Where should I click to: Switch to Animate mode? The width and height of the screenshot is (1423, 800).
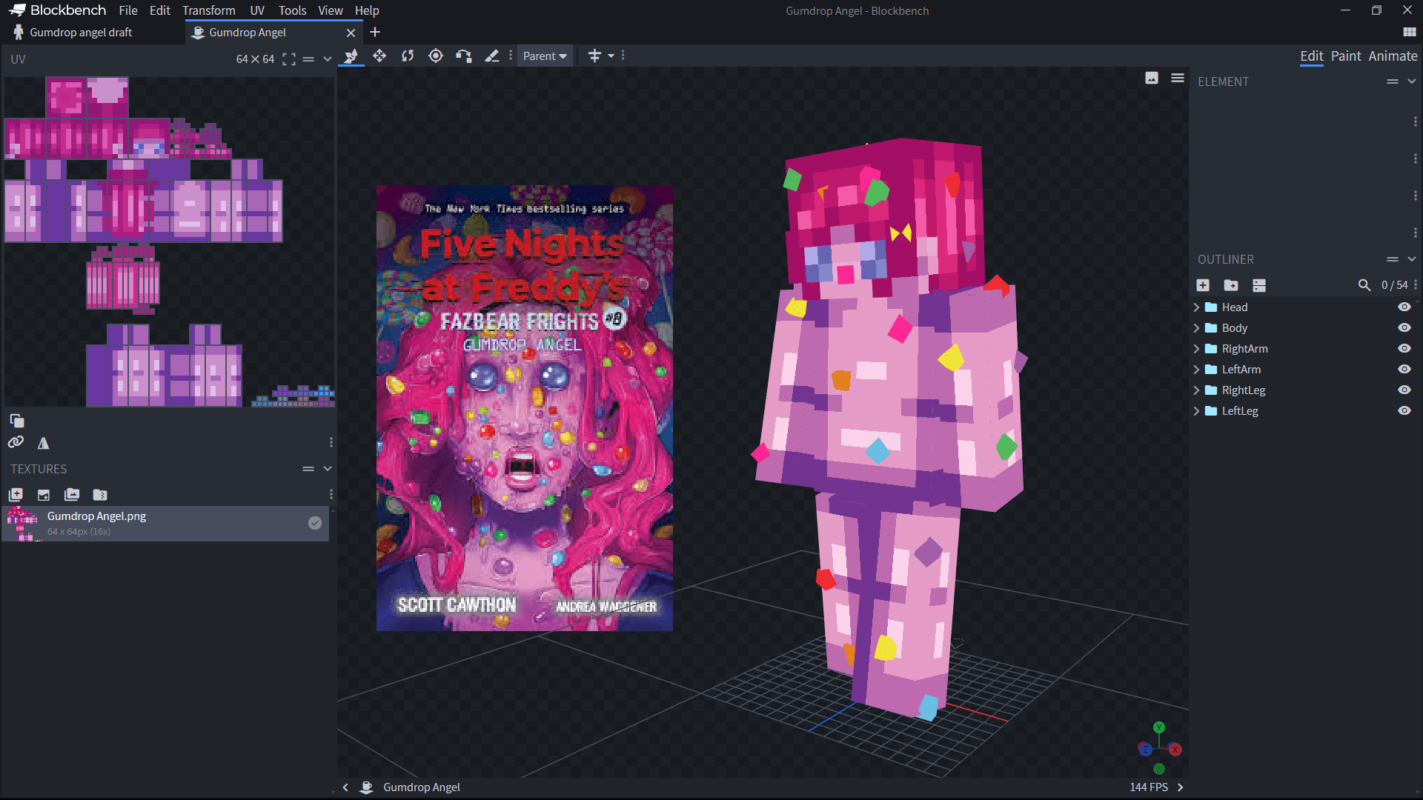click(x=1393, y=56)
